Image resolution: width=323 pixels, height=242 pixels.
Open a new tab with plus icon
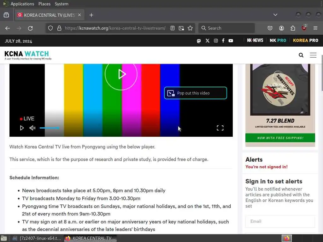click(91, 15)
